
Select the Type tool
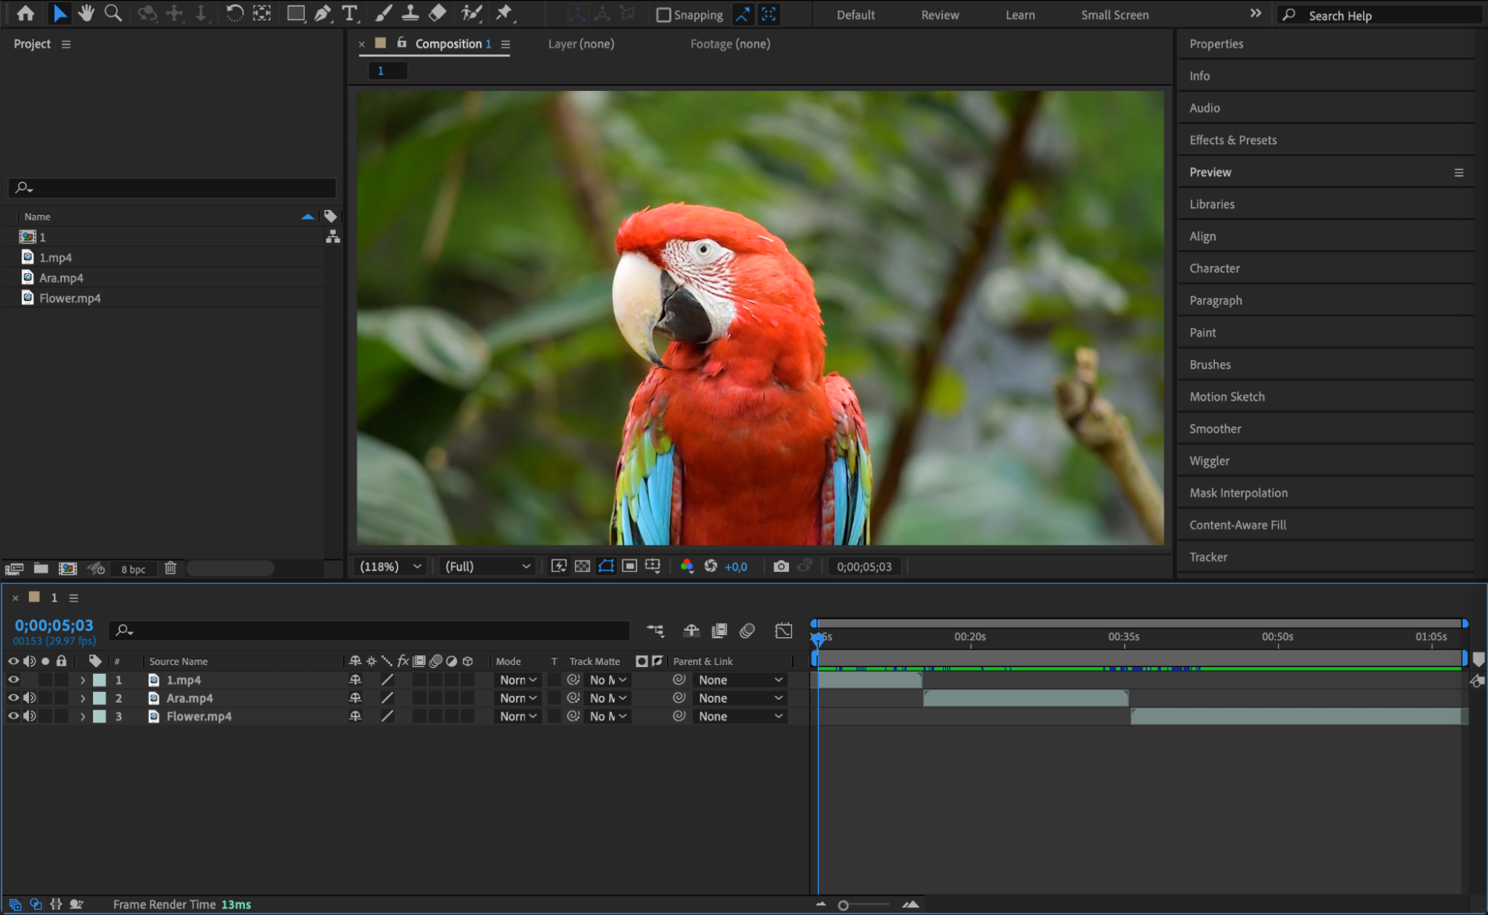tap(348, 13)
